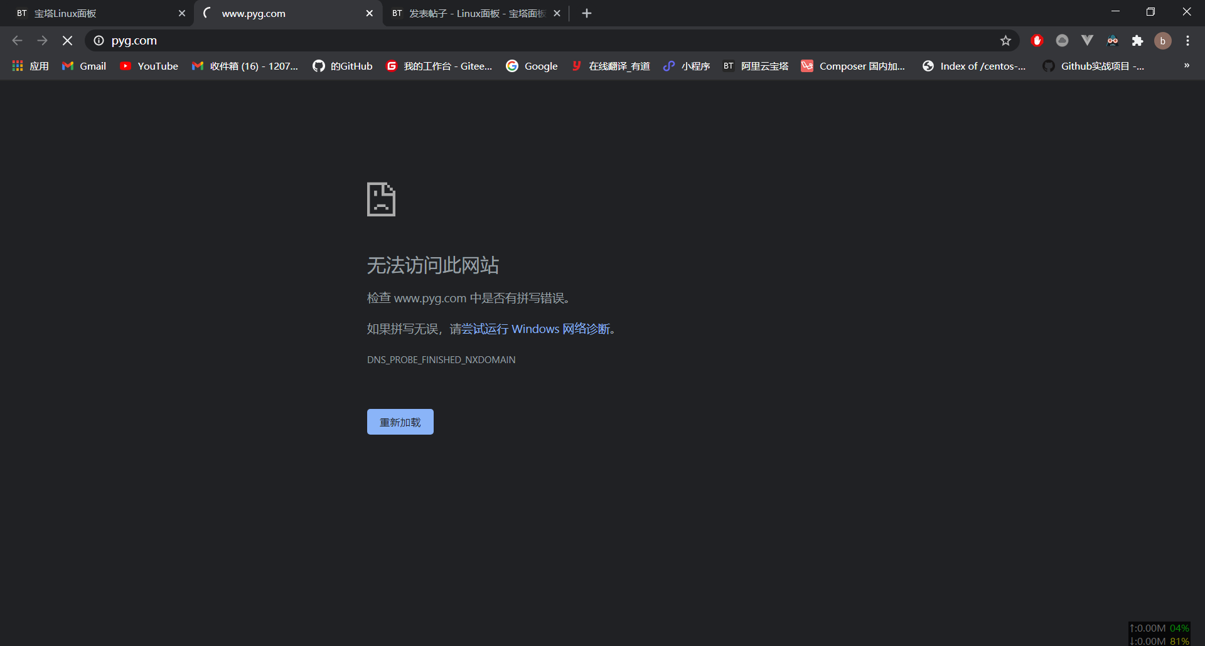Close the Chrome window
The image size is (1205, 646).
click(1187, 12)
